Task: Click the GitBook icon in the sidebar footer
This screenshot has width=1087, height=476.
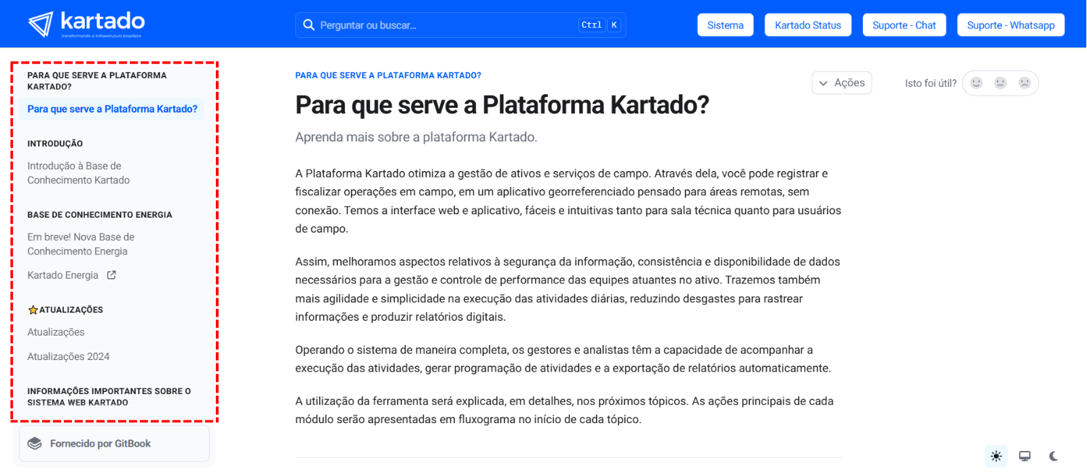Action: point(35,443)
